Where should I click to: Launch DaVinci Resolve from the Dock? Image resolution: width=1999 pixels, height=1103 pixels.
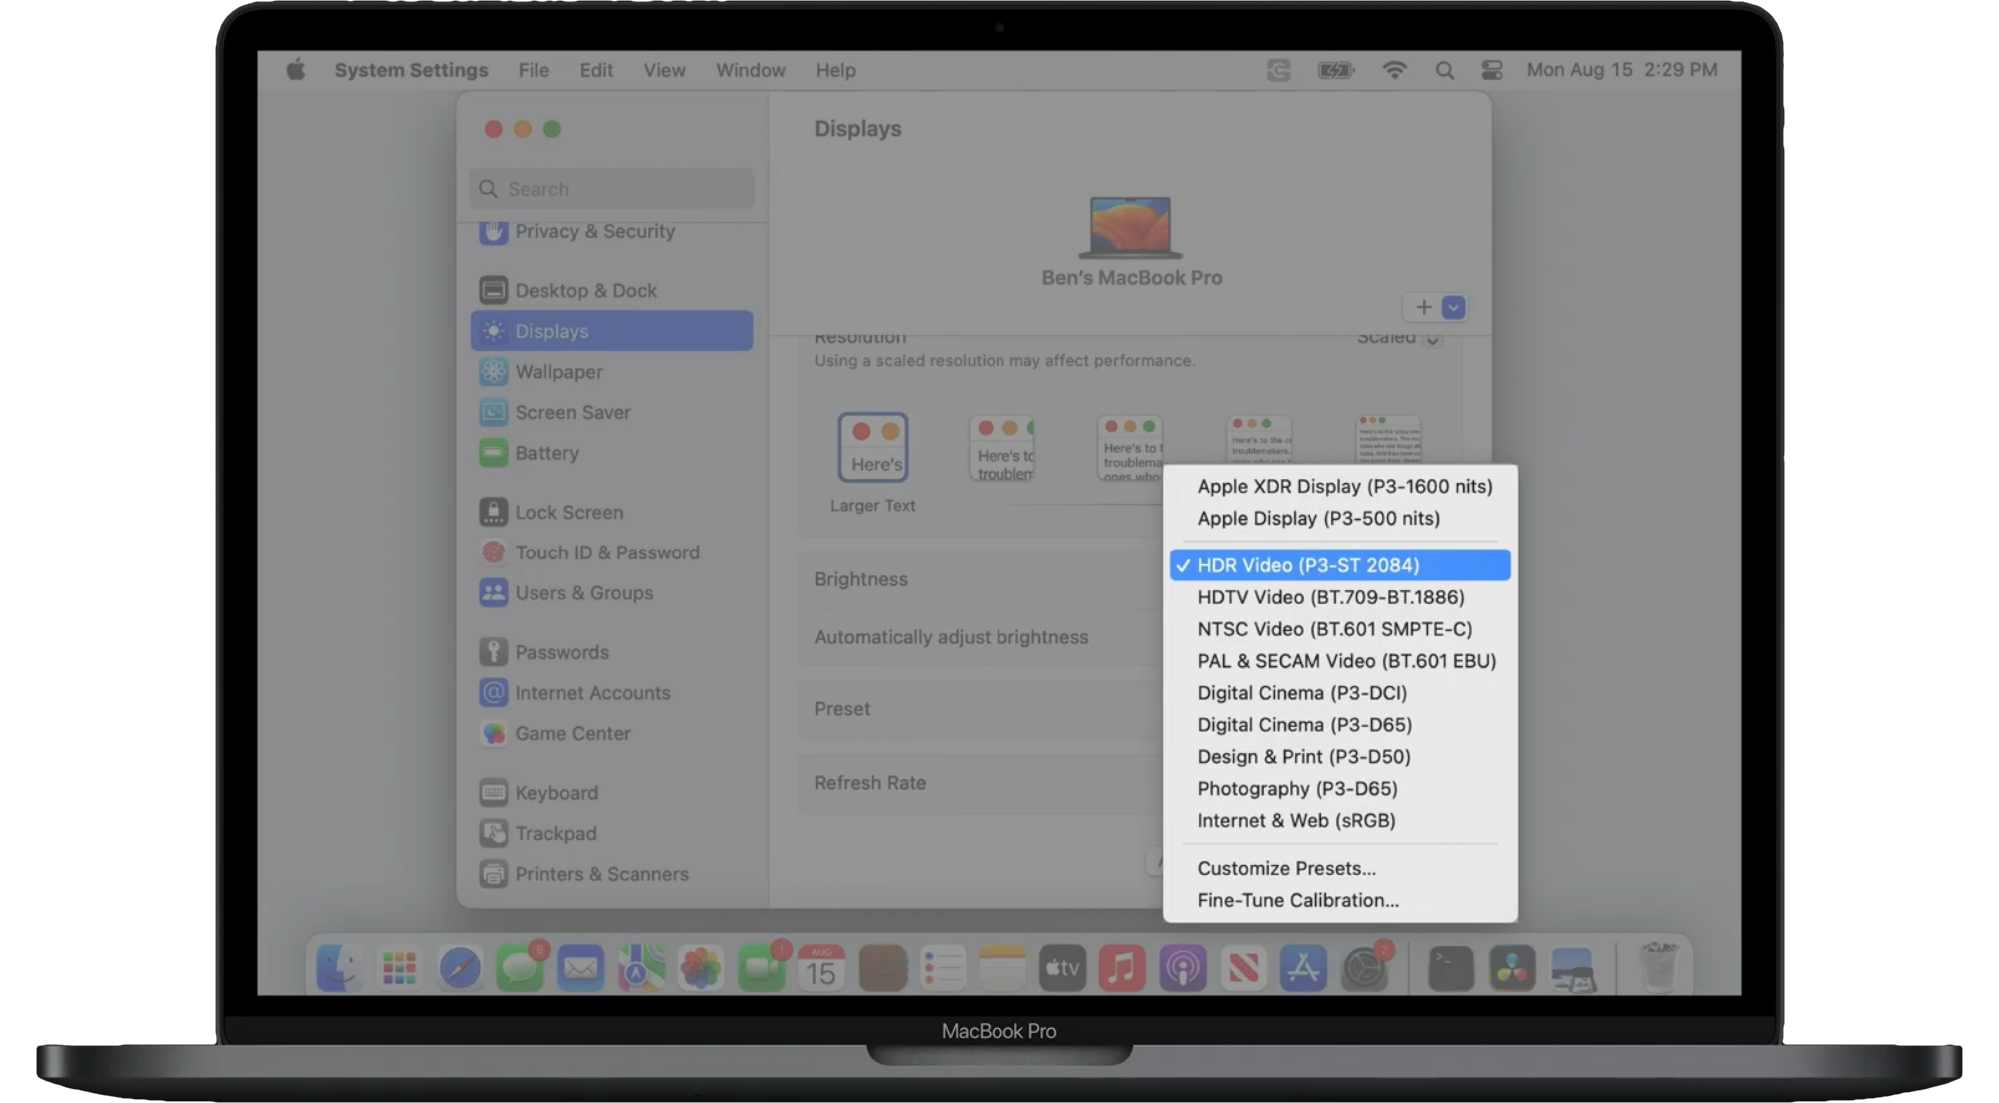tap(1511, 967)
